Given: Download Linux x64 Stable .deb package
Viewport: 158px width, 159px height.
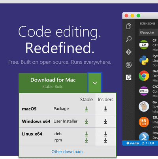Looking at the screenshot, I should [x=87, y=134].
